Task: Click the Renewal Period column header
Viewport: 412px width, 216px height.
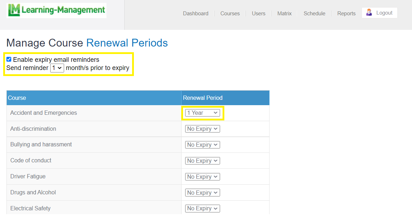Action: tap(203, 98)
